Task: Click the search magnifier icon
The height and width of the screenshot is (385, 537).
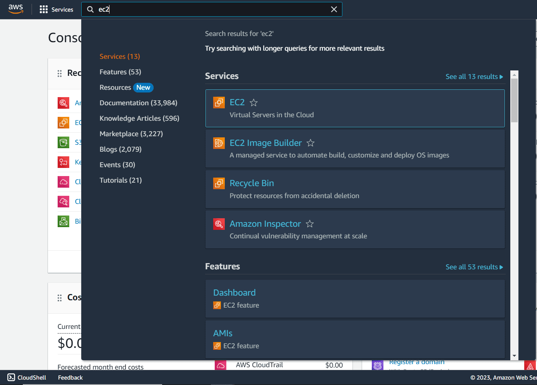Action: pyautogui.click(x=90, y=9)
